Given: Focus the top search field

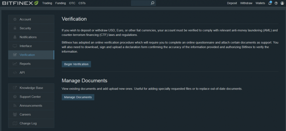Looking at the screenshot, I should 143,3.
